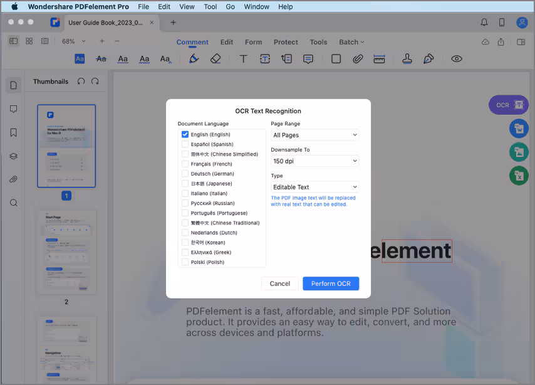
Task: Switch to the Protect tab
Action: [286, 42]
